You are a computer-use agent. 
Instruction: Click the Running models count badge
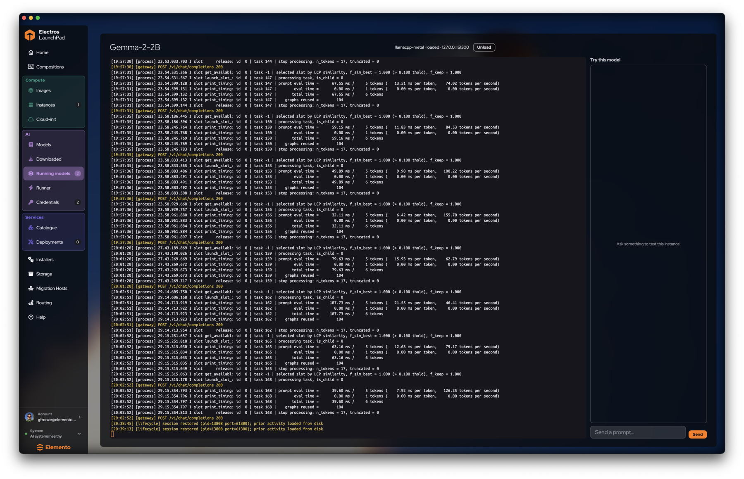pyautogui.click(x=77, y=173)
